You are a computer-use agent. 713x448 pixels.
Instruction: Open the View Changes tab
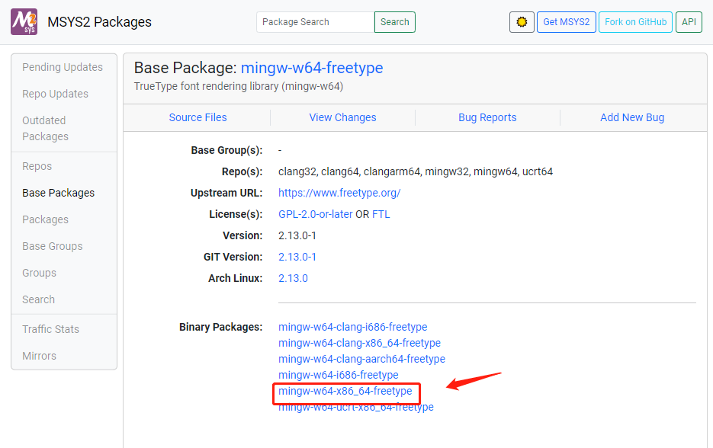342,117
